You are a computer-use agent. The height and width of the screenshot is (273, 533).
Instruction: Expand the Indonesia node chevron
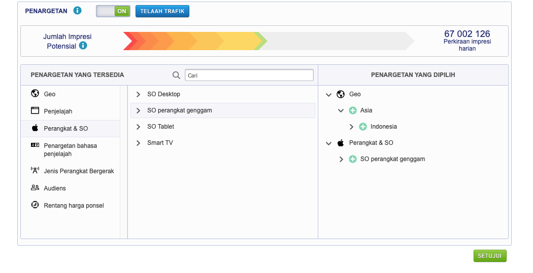pyautogui.click(x=351, y=127)
